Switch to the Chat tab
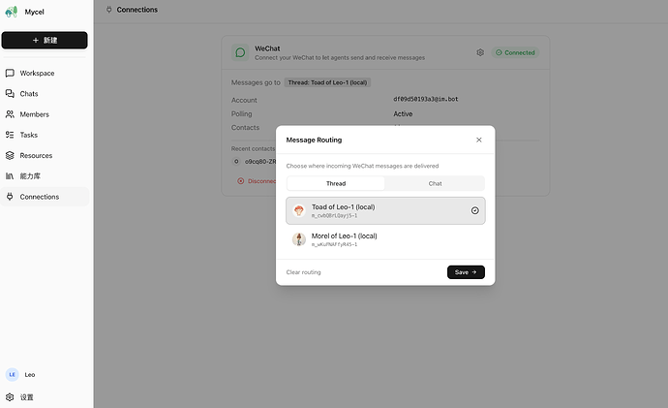Image resolution: width=668 pixels, height=408 pixels. point(435,183)
